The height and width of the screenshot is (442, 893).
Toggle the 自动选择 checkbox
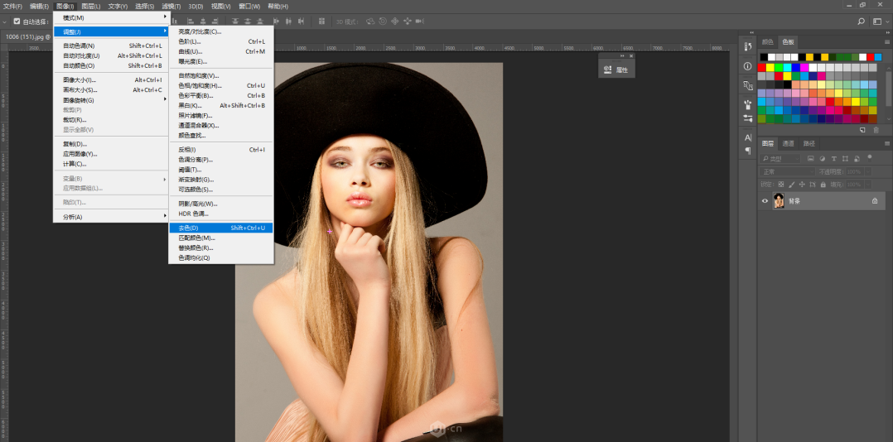click(17, 22)
